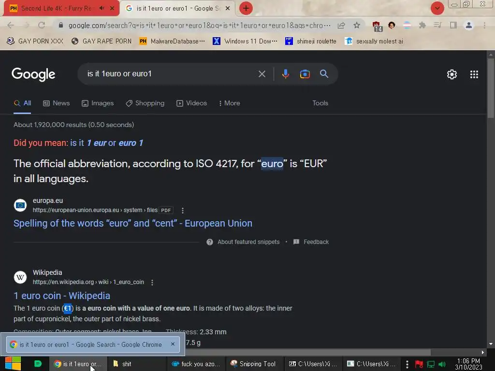
Task: Open Google Lens camera search
Action: [x=305, y=74]
